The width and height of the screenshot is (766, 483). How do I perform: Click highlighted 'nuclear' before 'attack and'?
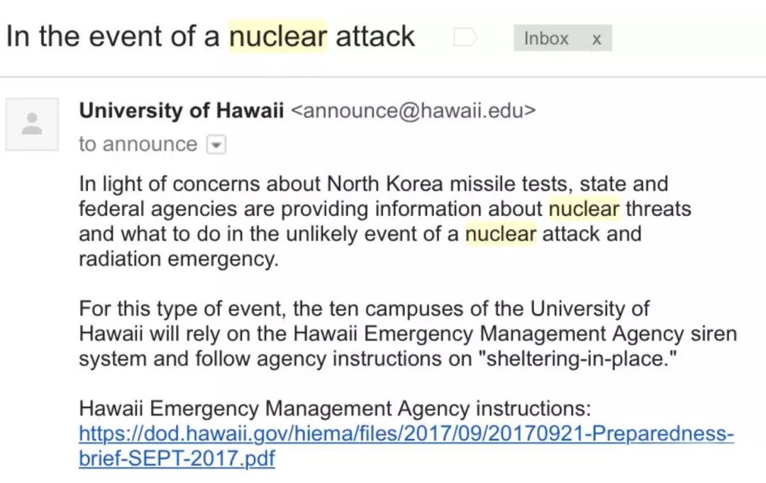501,234
